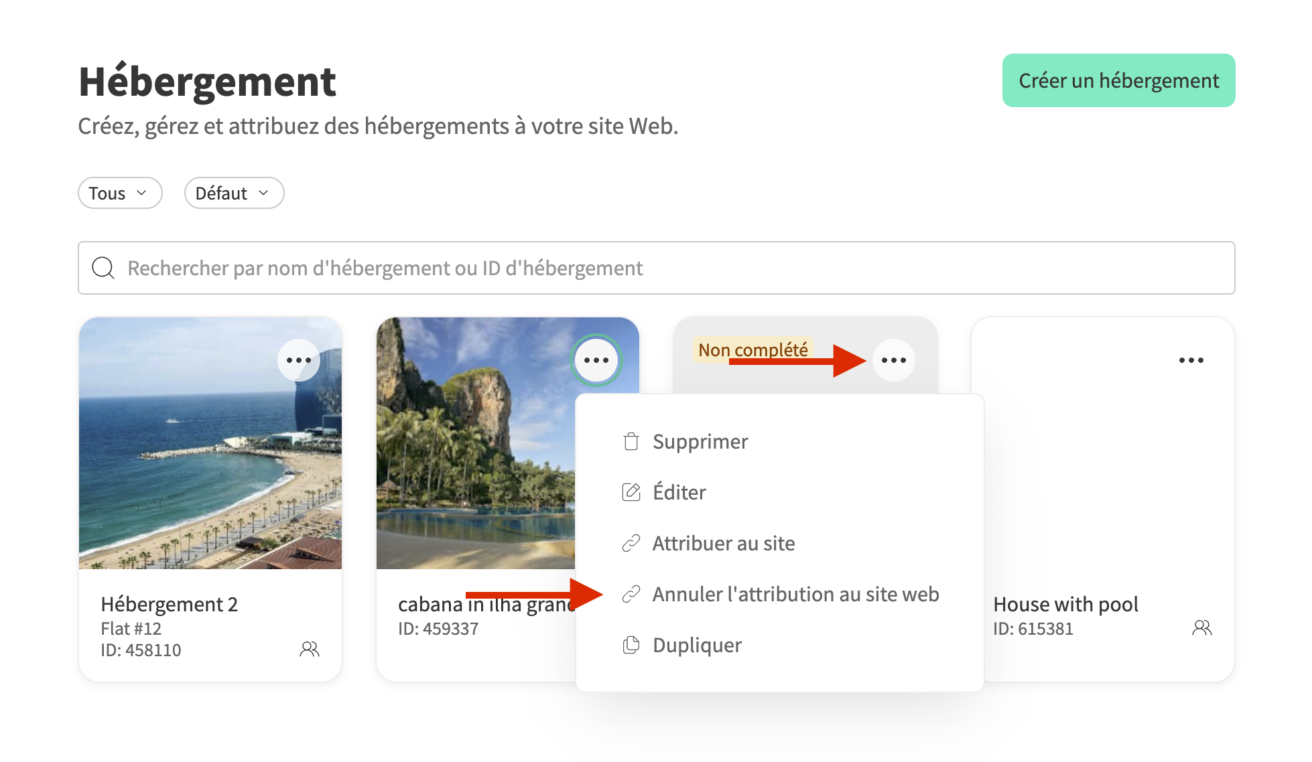Toggle three-dot menu on cabana card
Screen dimensions: 1312x762
pos(596,360)
